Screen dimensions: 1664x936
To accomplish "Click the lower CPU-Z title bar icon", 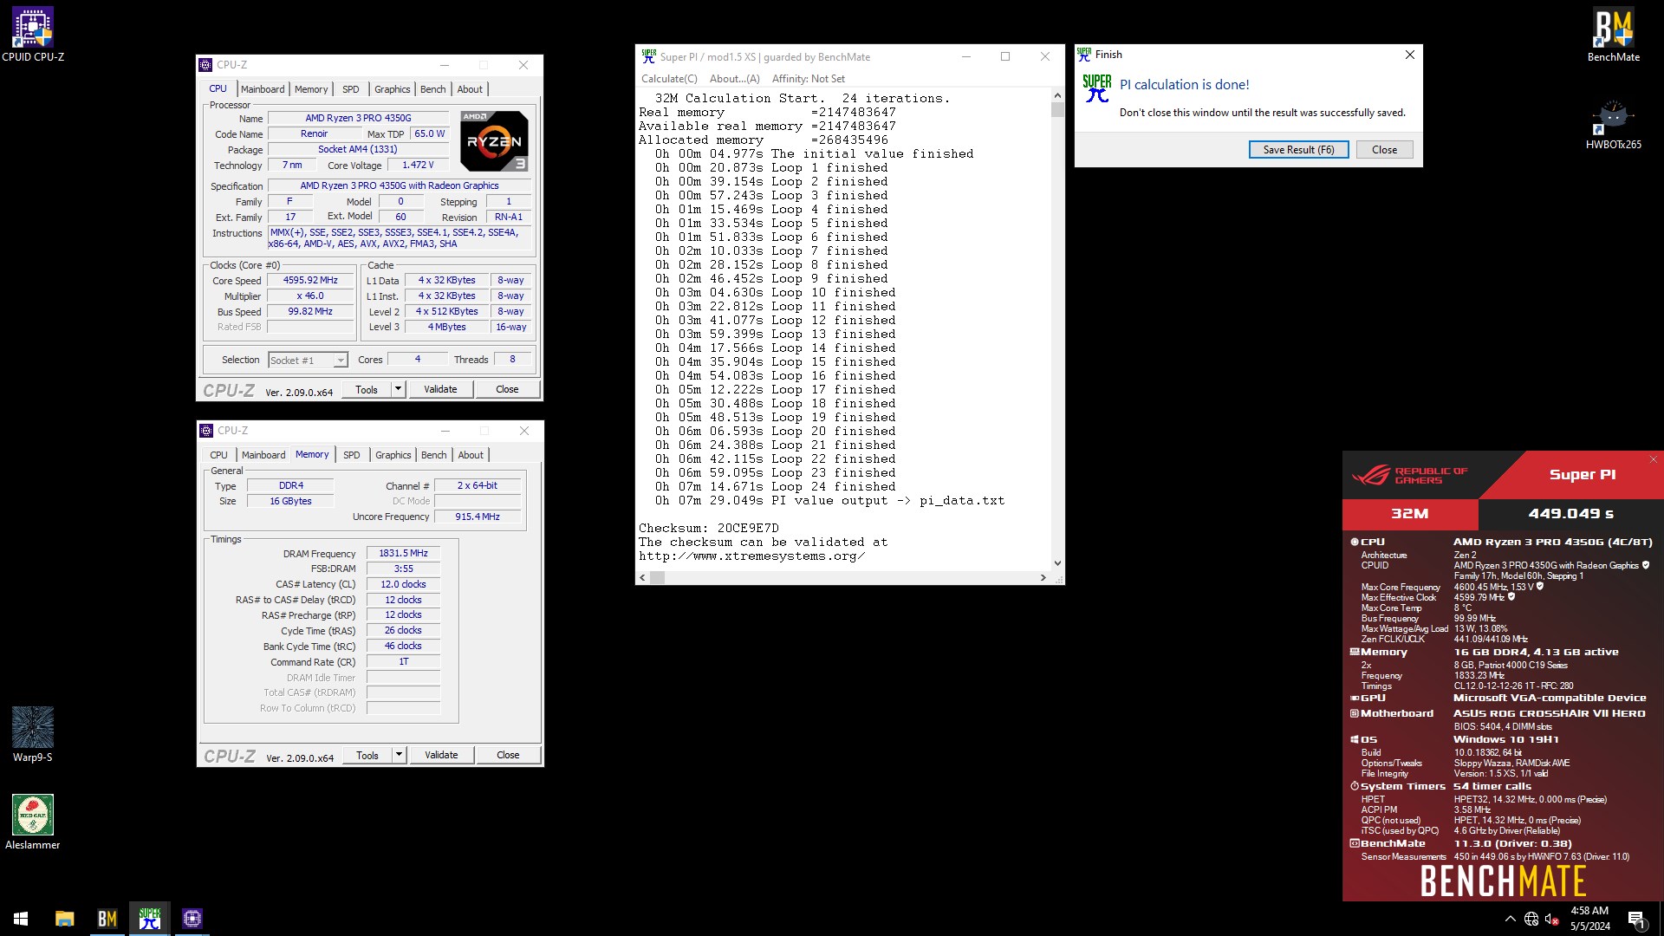I will click(206, 431).
